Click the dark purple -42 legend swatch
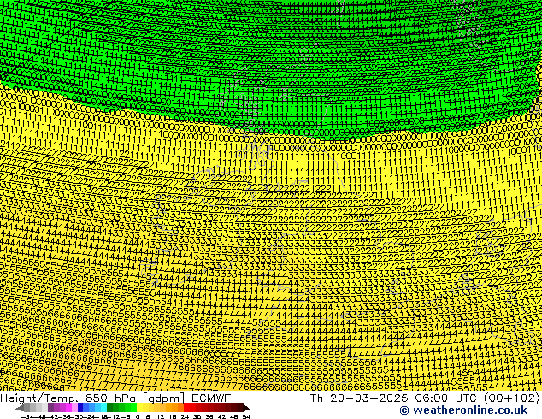 [x=50, y=407]
